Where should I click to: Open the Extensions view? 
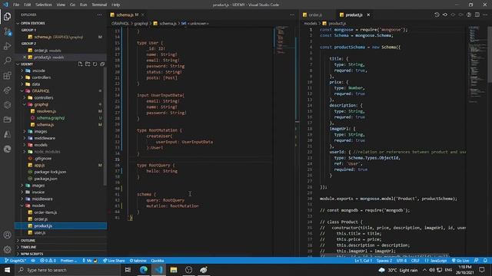7,75
